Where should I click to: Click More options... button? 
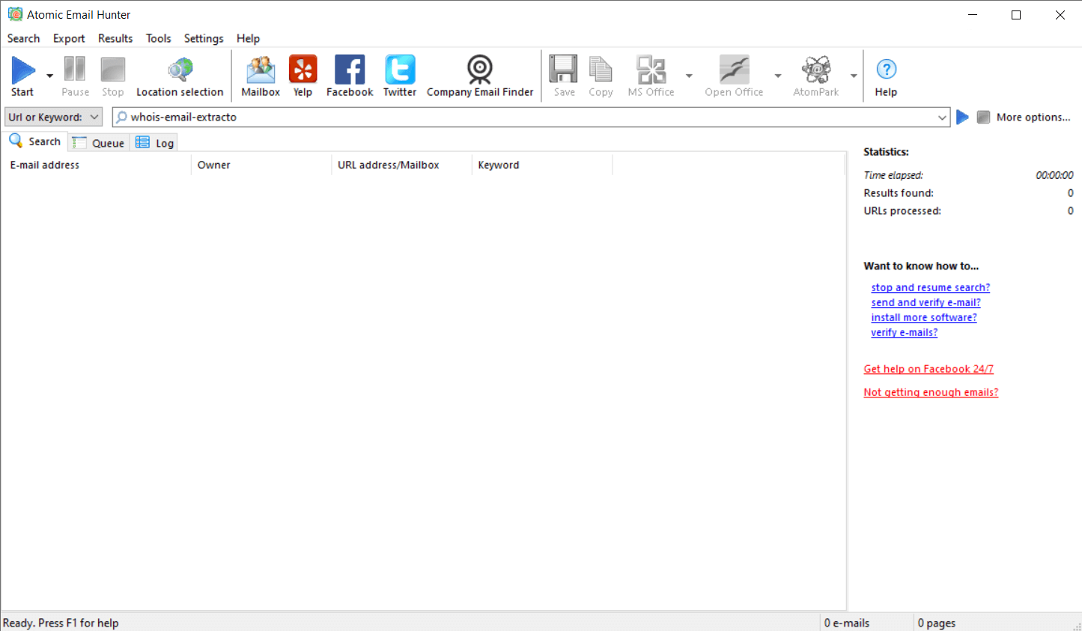click(1033, 118)
